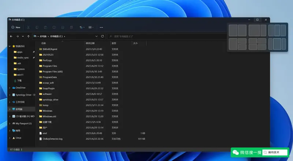Click the Rename icon in toolbar
Image resolution: width=293 pixels, height=161 pixels.
click(54, 27)
